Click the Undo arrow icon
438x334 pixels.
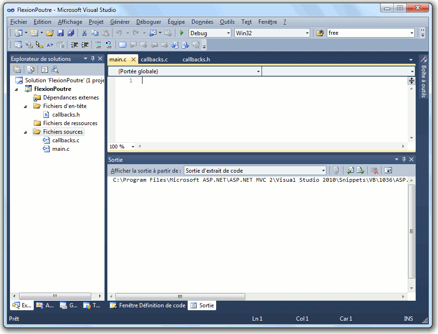coord(119,33)
